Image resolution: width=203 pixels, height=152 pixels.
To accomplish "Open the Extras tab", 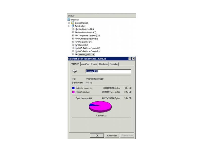I will tap(94, 64).
